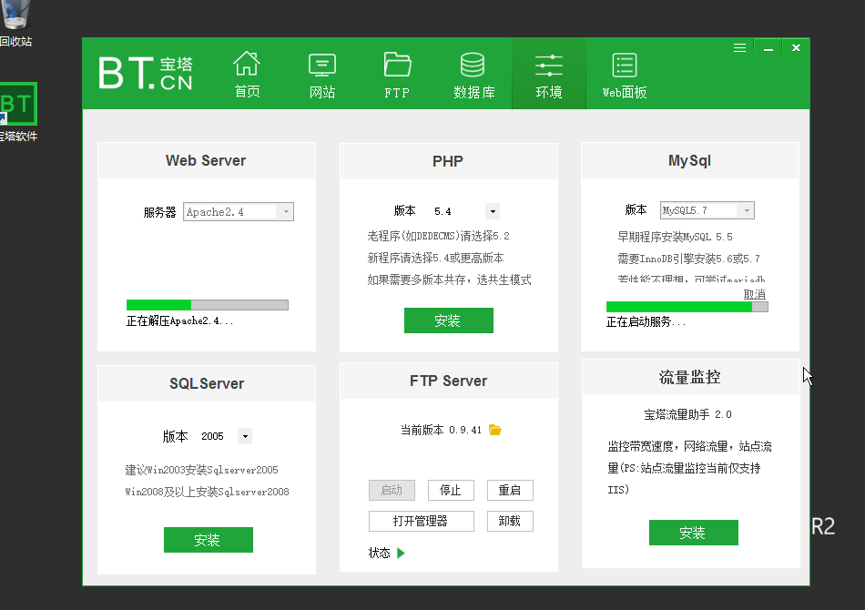Click the SQLServer panel title
Viewport: 865px width, 610px height.
(207, 383)
